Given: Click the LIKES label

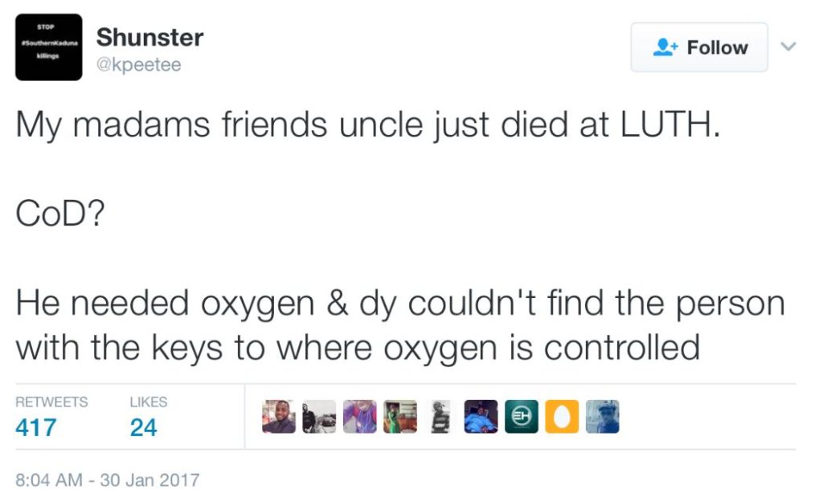Looking at the screenshot, I should coord(149,402).
